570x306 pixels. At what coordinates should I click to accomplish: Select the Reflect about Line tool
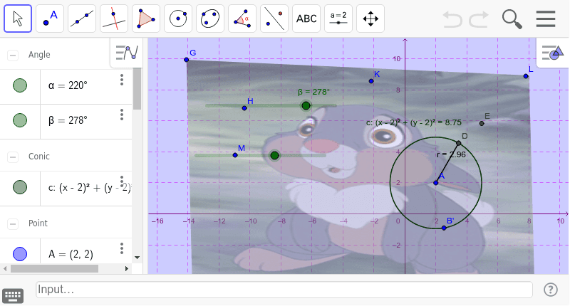tap(274, 19)
